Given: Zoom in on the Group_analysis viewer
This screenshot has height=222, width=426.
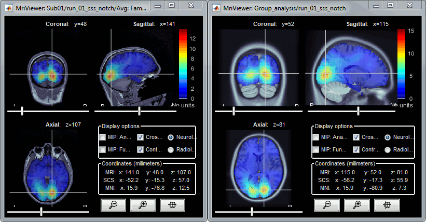Looking at the screenshot, I should click(356, 205).
